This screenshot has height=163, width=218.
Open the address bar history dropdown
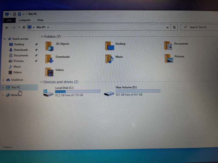pyautogui.click(x=168, y=27)
